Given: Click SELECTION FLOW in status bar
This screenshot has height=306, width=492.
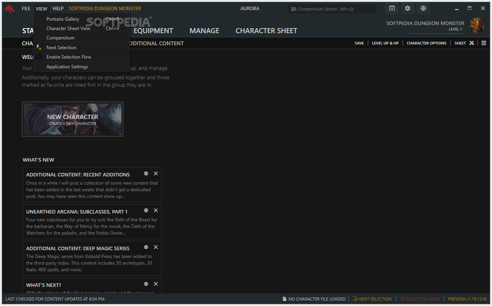Looking at the screenshot, I should click(423, 299).
